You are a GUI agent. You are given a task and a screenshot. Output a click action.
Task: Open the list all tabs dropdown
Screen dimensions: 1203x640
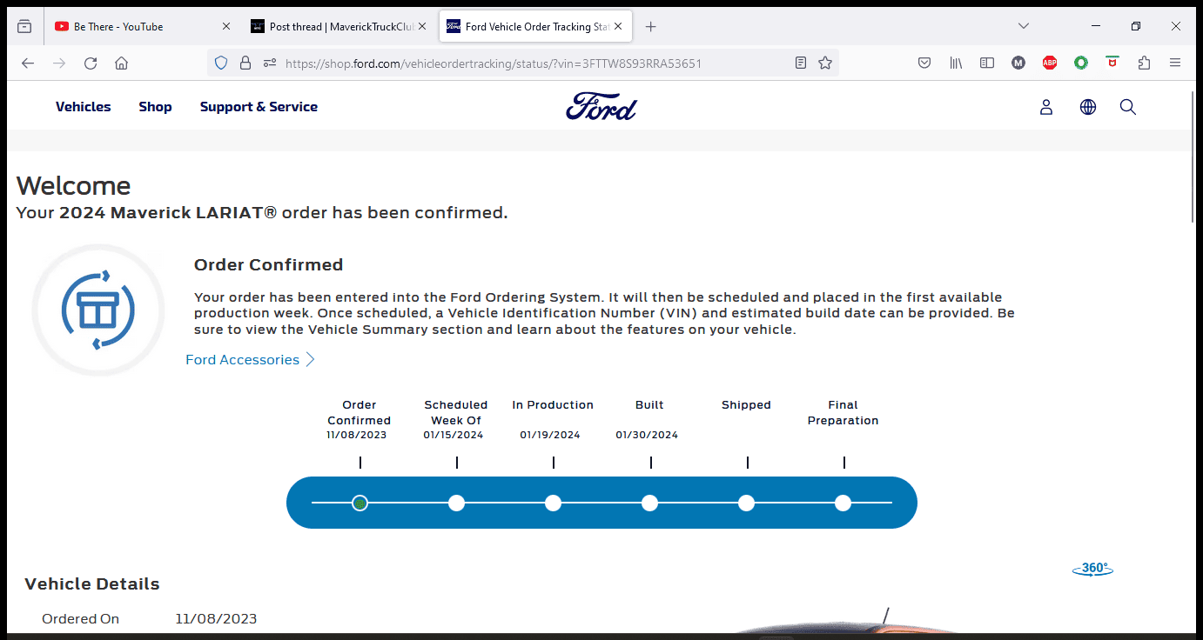tap(1024, 26)
